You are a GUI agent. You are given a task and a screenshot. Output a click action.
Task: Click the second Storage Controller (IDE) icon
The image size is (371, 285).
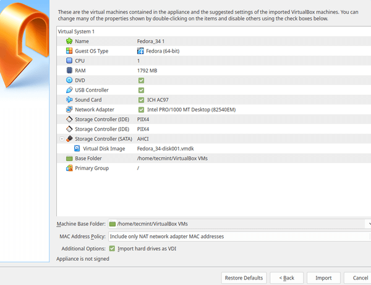[69, 129]
